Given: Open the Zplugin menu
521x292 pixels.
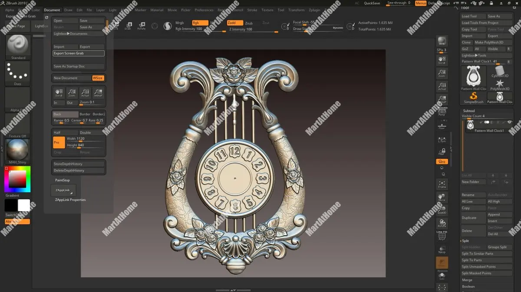Looking at the screenshot, I should tap(314, 10).
